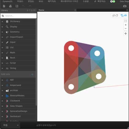Click the Open file icon in toolbar
The width and height of the screenshot is (129, 129).
[10, 6]
